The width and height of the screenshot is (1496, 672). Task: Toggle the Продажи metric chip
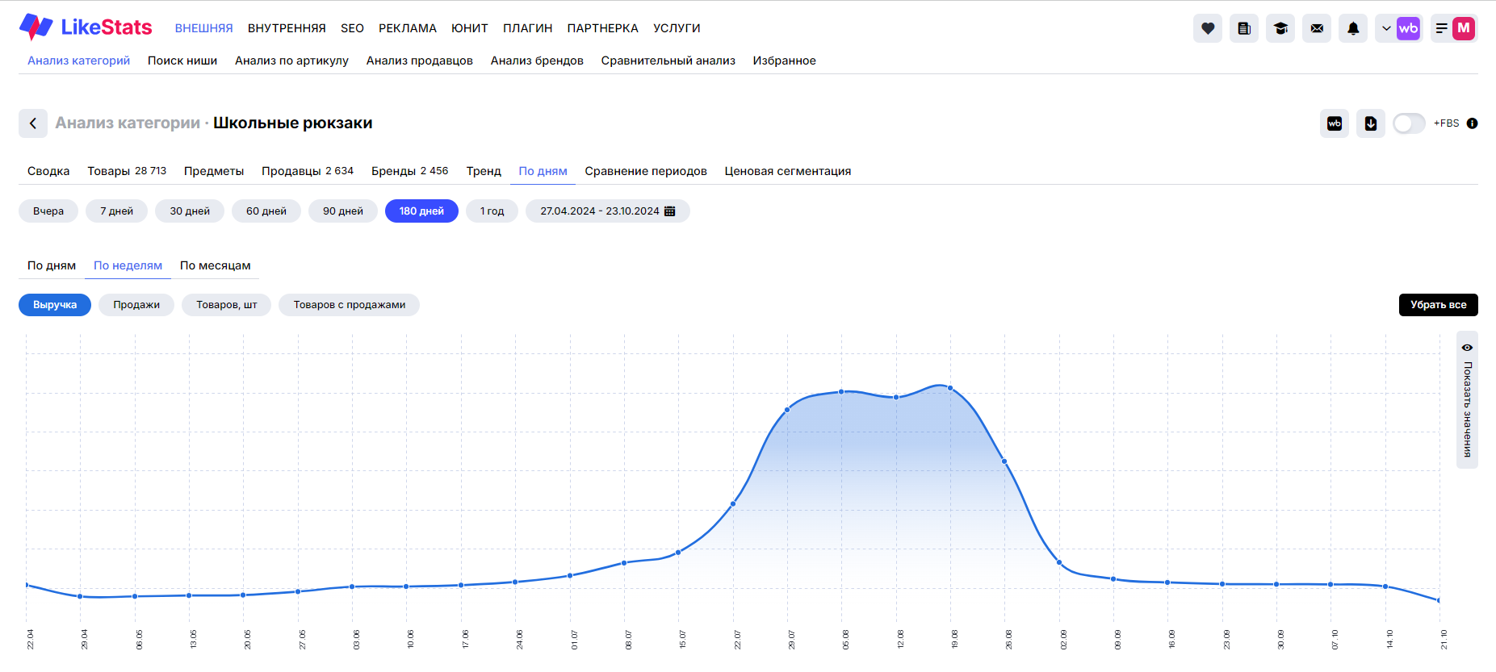tap(136, 305)
